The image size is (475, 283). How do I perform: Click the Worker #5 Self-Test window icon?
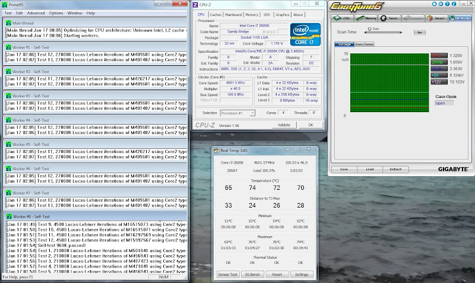point(8,144)
